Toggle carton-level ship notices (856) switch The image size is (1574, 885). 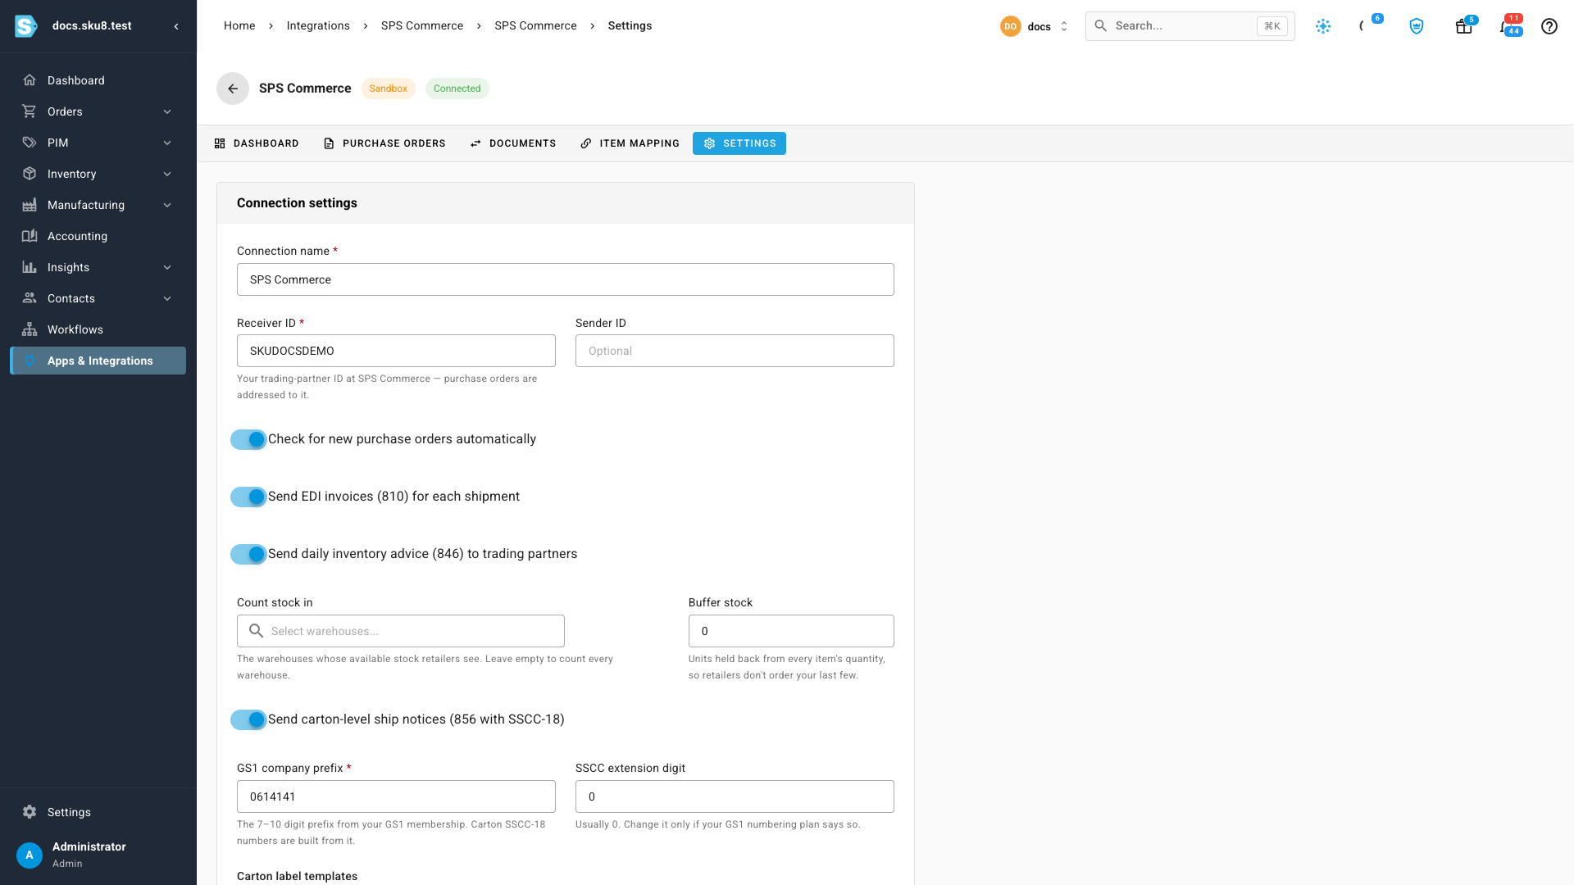248,719
